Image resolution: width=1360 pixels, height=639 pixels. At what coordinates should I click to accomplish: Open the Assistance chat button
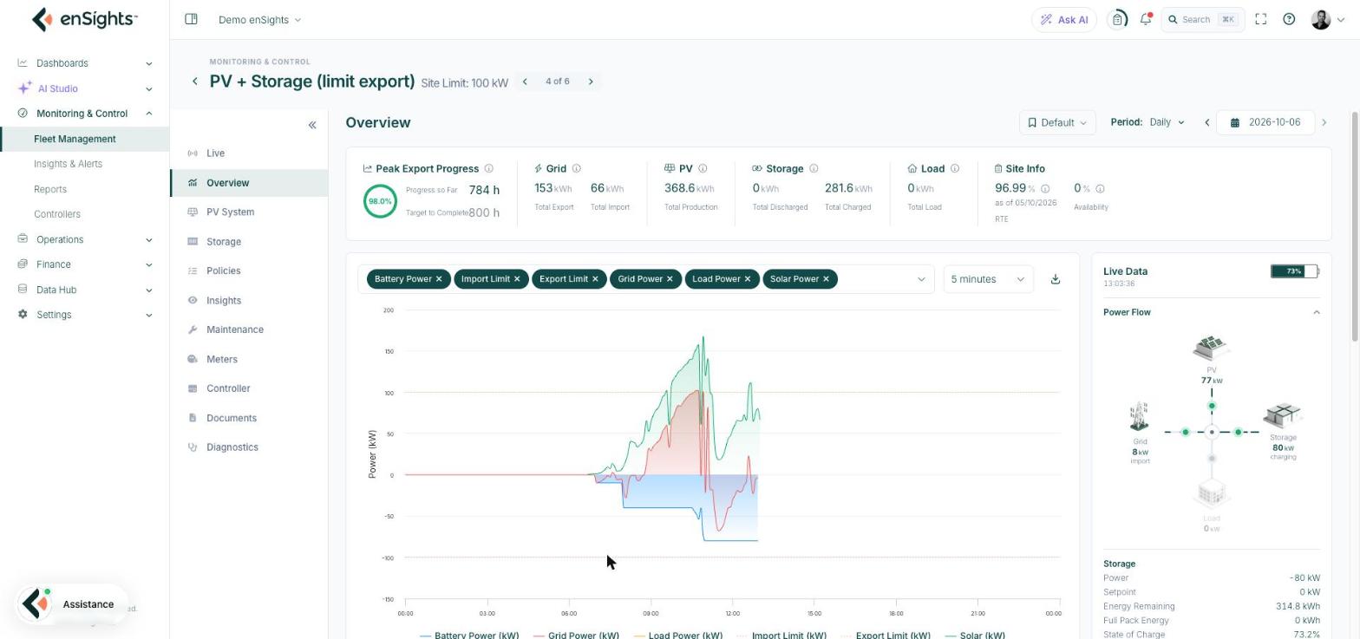pyautogui.click(x=73, y=604)
